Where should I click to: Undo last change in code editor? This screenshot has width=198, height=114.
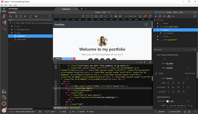[55, 62]
